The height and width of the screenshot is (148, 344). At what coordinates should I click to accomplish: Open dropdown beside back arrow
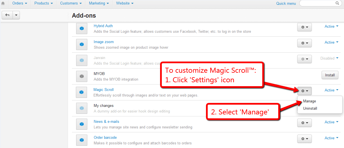[16, 15]
